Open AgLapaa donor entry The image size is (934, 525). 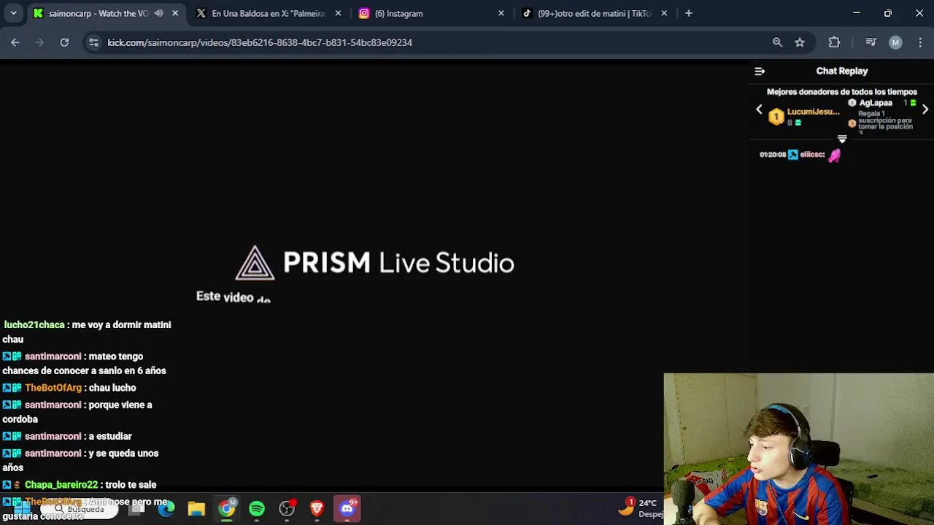tap(876, 103)
